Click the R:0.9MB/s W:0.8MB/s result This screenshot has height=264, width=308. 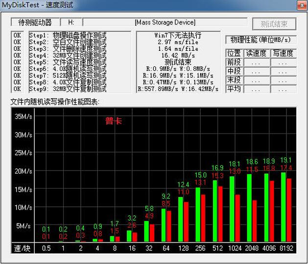[x=178, y=69]
